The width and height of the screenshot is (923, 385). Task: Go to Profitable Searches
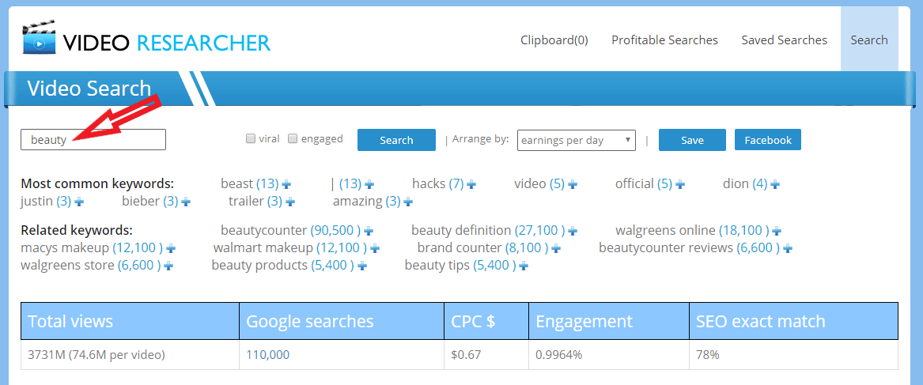click(x=664, y=40)
